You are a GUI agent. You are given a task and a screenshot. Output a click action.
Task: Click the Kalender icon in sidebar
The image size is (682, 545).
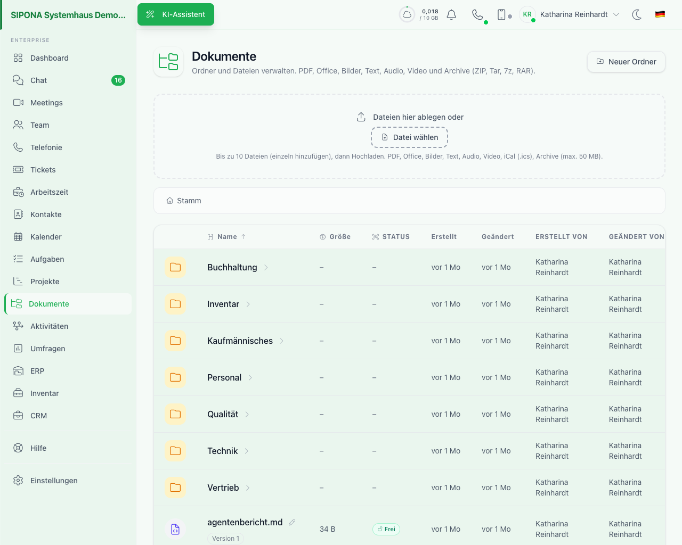pyautogui.click(x=18, y=237)
